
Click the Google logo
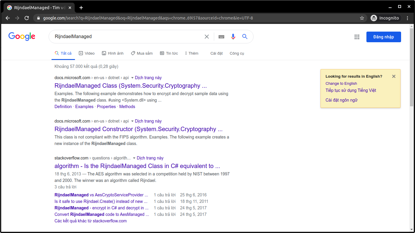22,36
